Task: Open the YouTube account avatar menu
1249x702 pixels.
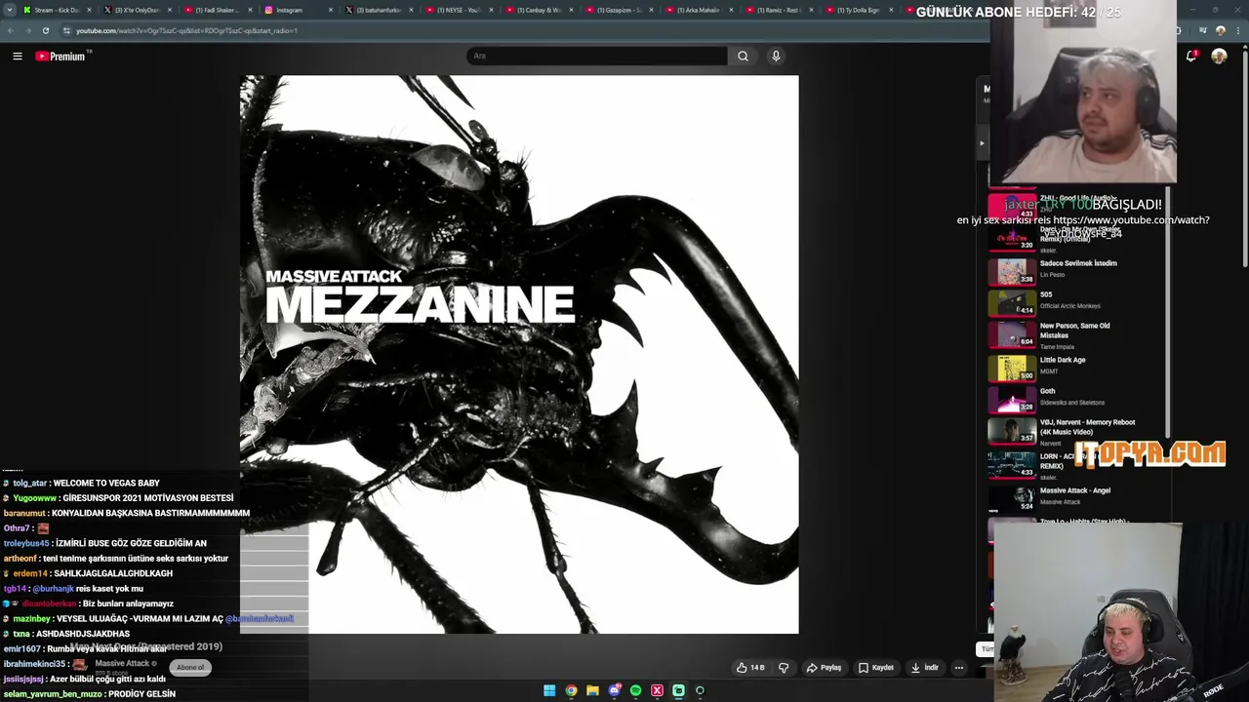Action: point(1219,57)
